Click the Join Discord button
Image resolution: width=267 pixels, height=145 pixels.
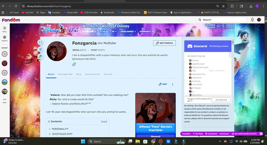(x=221, y=100)
